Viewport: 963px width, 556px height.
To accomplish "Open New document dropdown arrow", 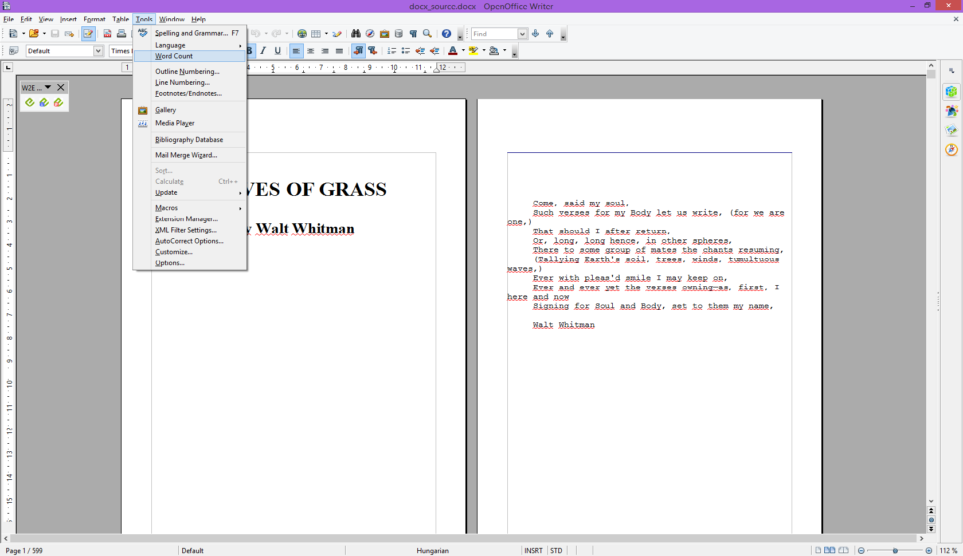I will point(24,34).
